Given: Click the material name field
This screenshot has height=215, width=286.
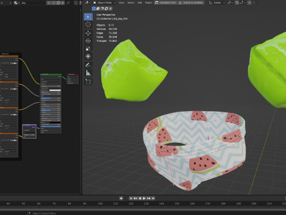Looking at the screenshot, I should (x=33, y=3).
